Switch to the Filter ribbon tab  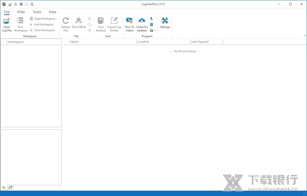point(21,12)
